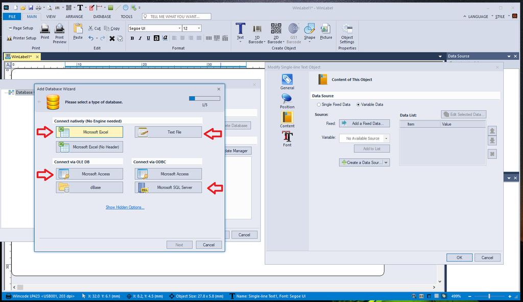The image size is (523, 302).
Task: Toggle underline formatting
Action: (x=149, y=38)
